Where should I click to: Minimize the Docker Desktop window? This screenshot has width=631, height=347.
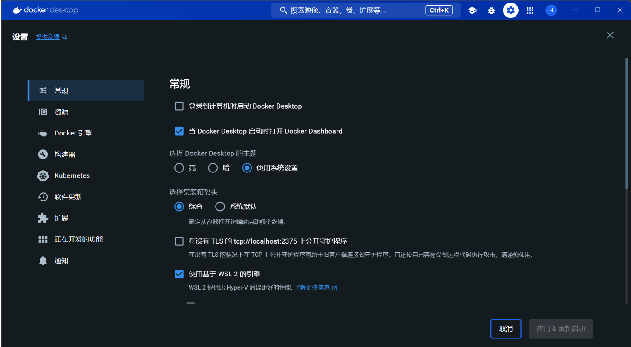[x=576, y=10]
